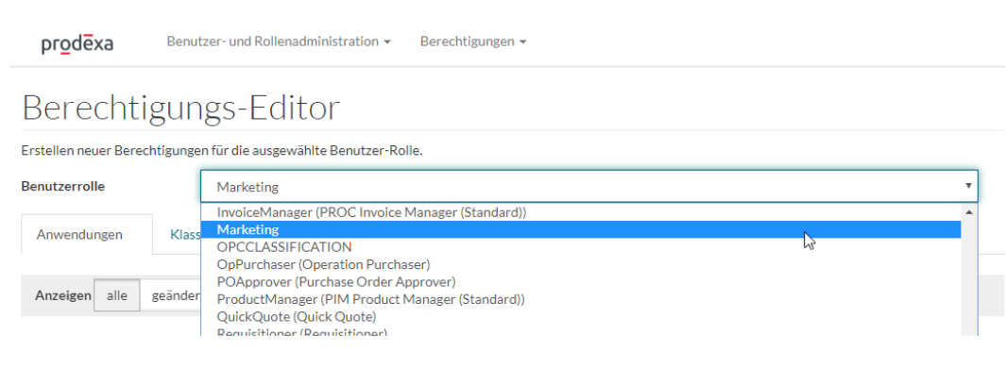Select the highlighted Marketing option
This screenshot has width=1006, height=369.
pos(581,229)
